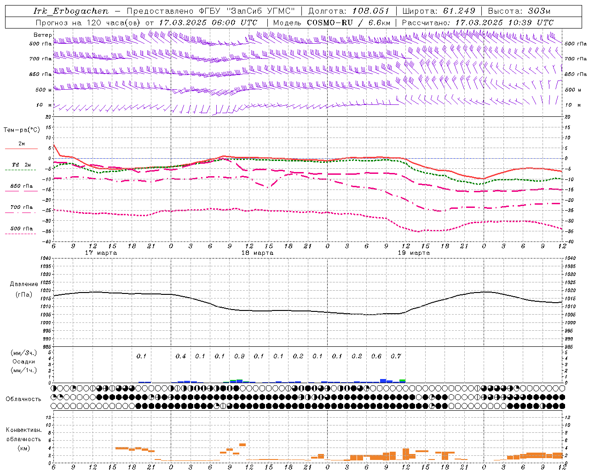Image resolution: width=589 pixels, height=471 pixels.
Task: Select the 500 гПа temperature legend entry
Action: [22, 229]
